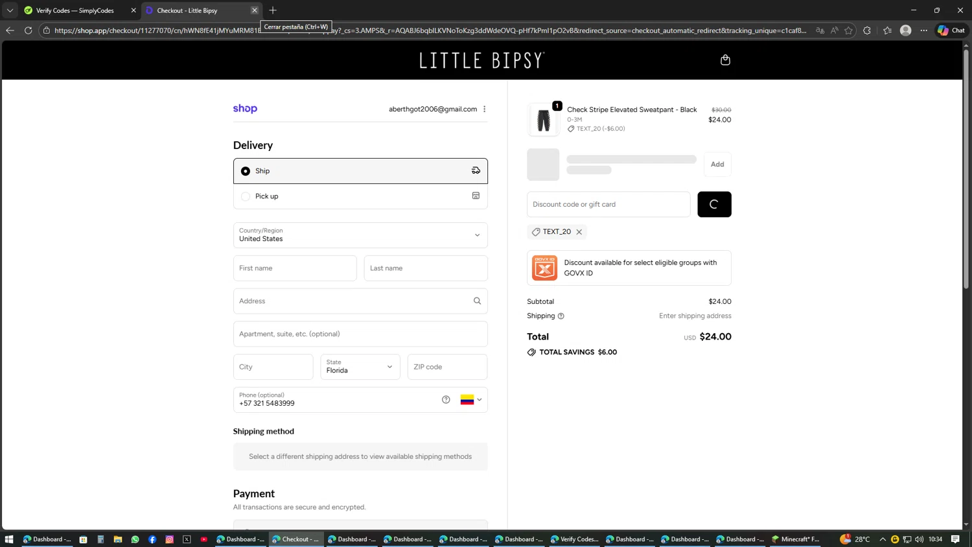Select the Ship delivery option
This screenshot has width=972, height=547.
pos(360,171)
